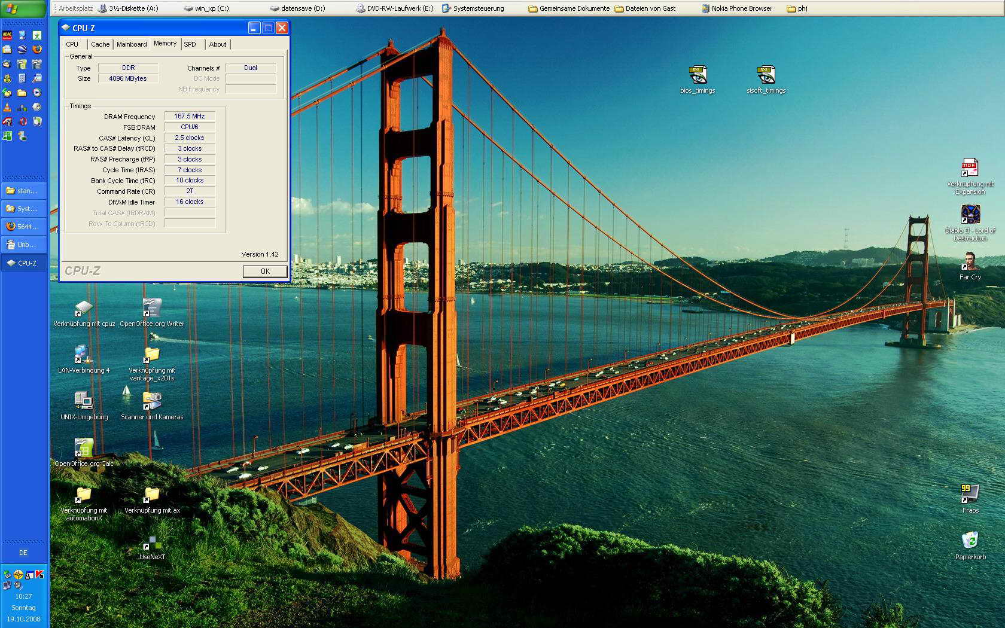Select the LAN-Verbindung 4 desktop icon
This screenshot has width=1005, height=628.
pyautogui.click(x=84, y=359)
